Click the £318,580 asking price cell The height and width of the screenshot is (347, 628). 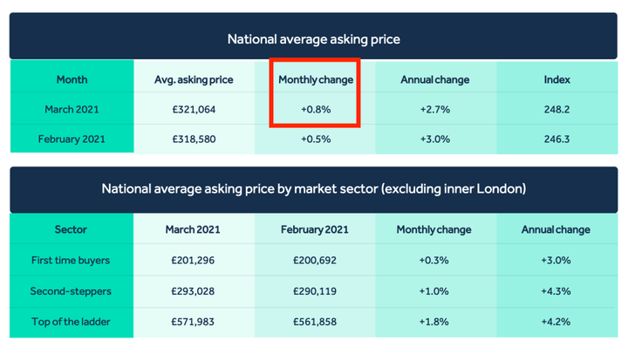194,139
